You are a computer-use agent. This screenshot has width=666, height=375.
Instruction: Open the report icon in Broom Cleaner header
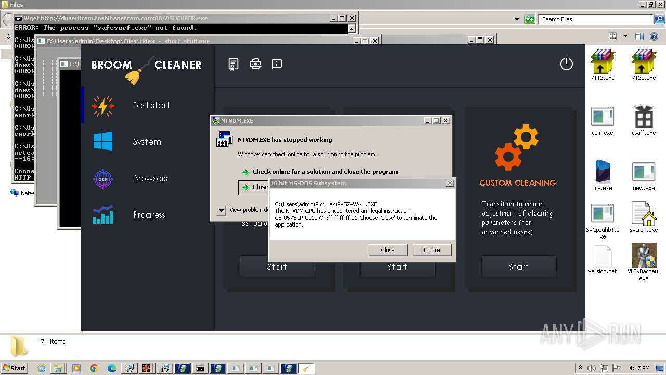pyautogui.click(x=234, y=64)
